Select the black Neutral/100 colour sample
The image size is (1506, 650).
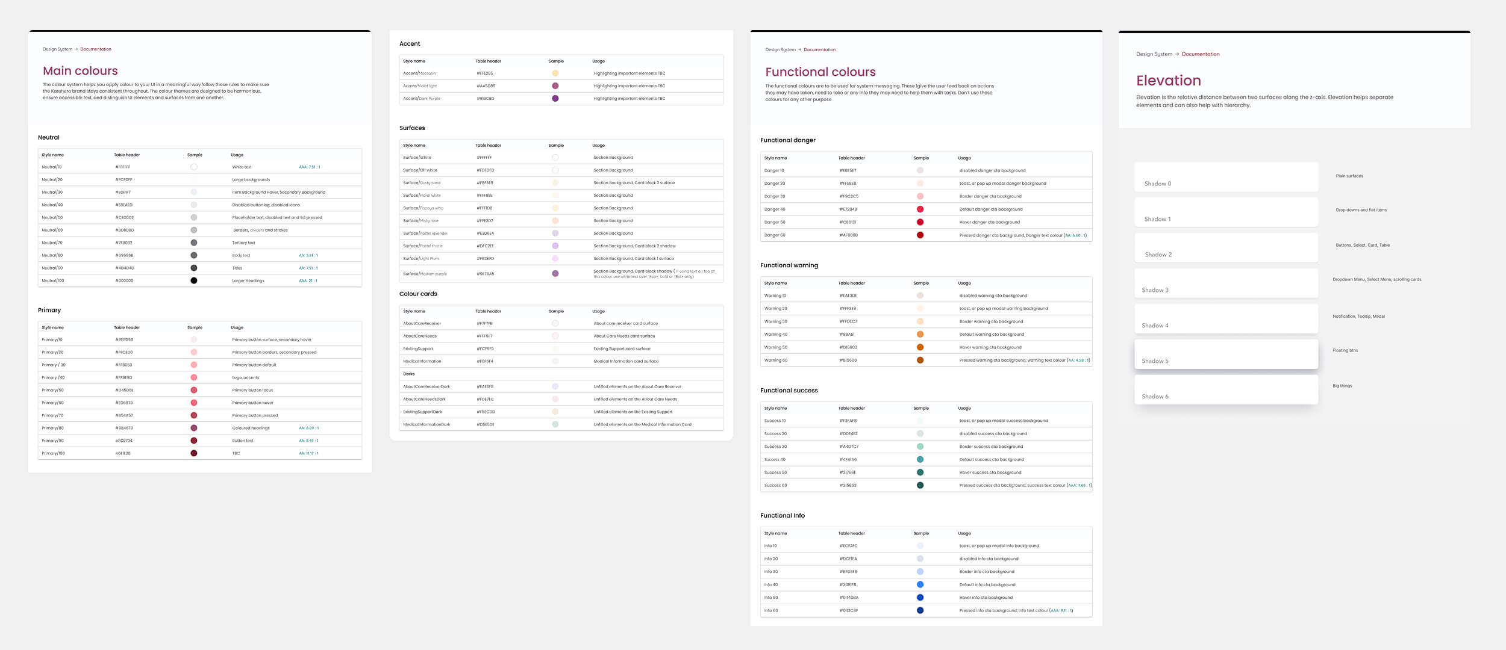[x=194, y=280]
